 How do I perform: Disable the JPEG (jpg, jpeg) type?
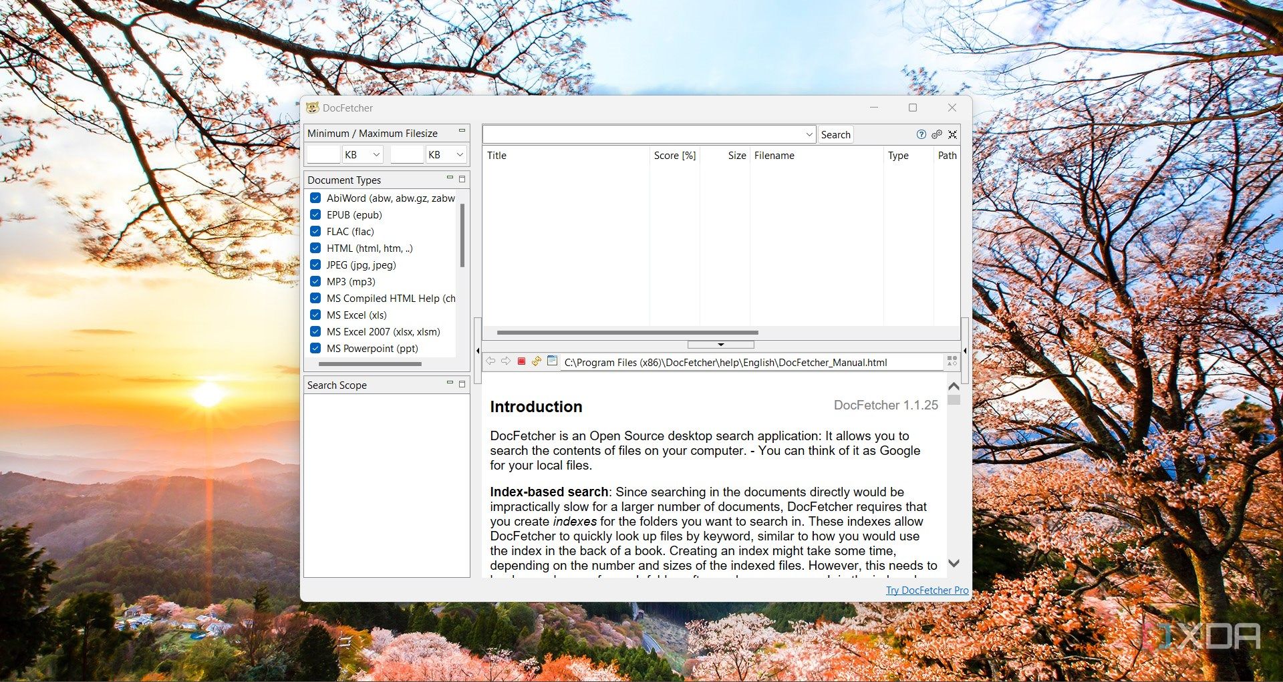315,265
